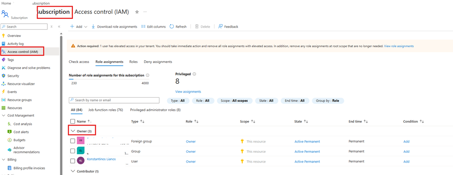Open Edit columns
The width and height of the screenshot is (453, 175).
[153, 26]
